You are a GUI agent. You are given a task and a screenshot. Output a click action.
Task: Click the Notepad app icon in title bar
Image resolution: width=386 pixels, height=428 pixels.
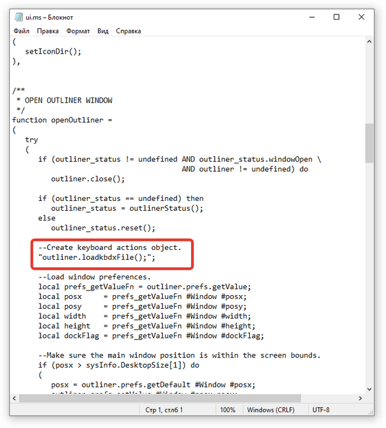[18, 17]
